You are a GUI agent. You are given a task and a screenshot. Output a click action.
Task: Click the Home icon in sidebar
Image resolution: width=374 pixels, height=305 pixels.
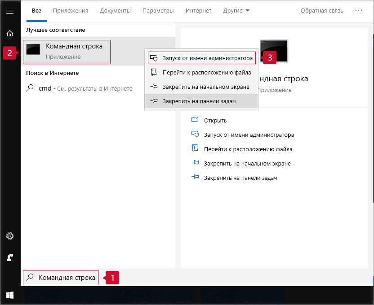click(9, 33)
